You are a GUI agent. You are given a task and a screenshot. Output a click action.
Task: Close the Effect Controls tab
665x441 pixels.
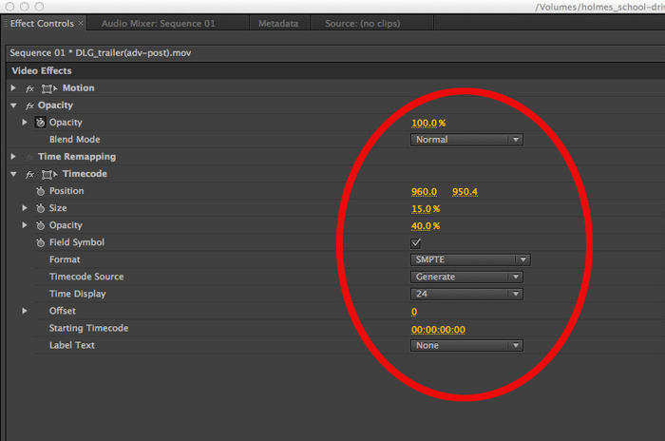[81, 23]
